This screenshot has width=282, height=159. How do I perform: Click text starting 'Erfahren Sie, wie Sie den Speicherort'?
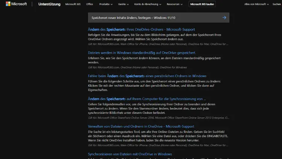[154, 60]
